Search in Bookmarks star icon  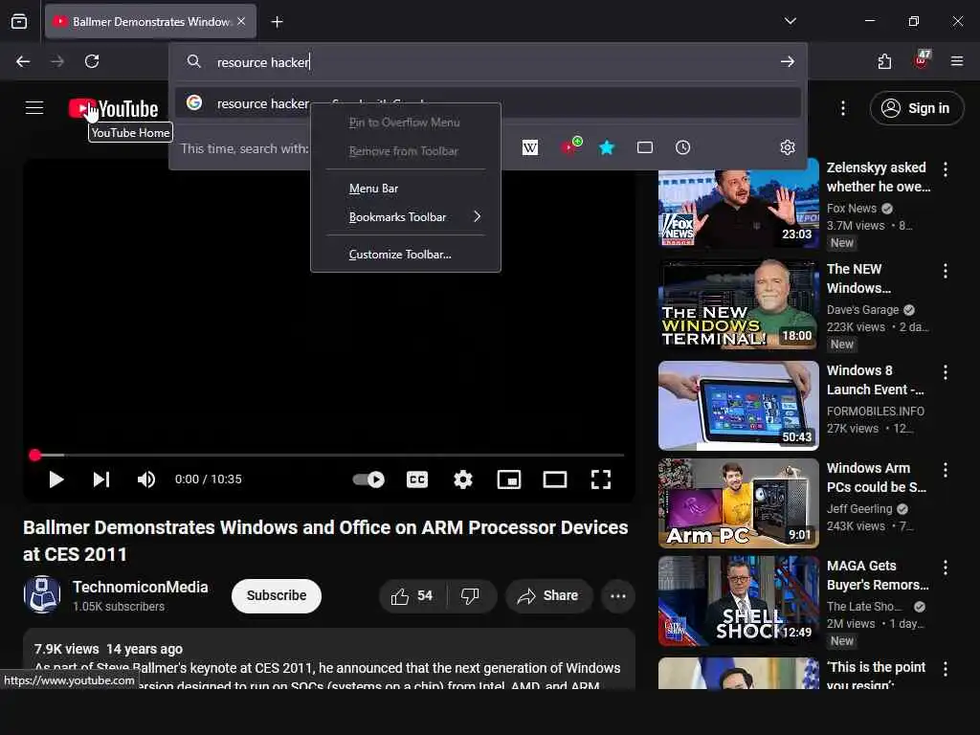point(607,147)
